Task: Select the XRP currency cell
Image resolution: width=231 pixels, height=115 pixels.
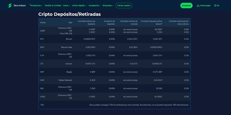Action: pyautogui.click(x=42, y=72)
